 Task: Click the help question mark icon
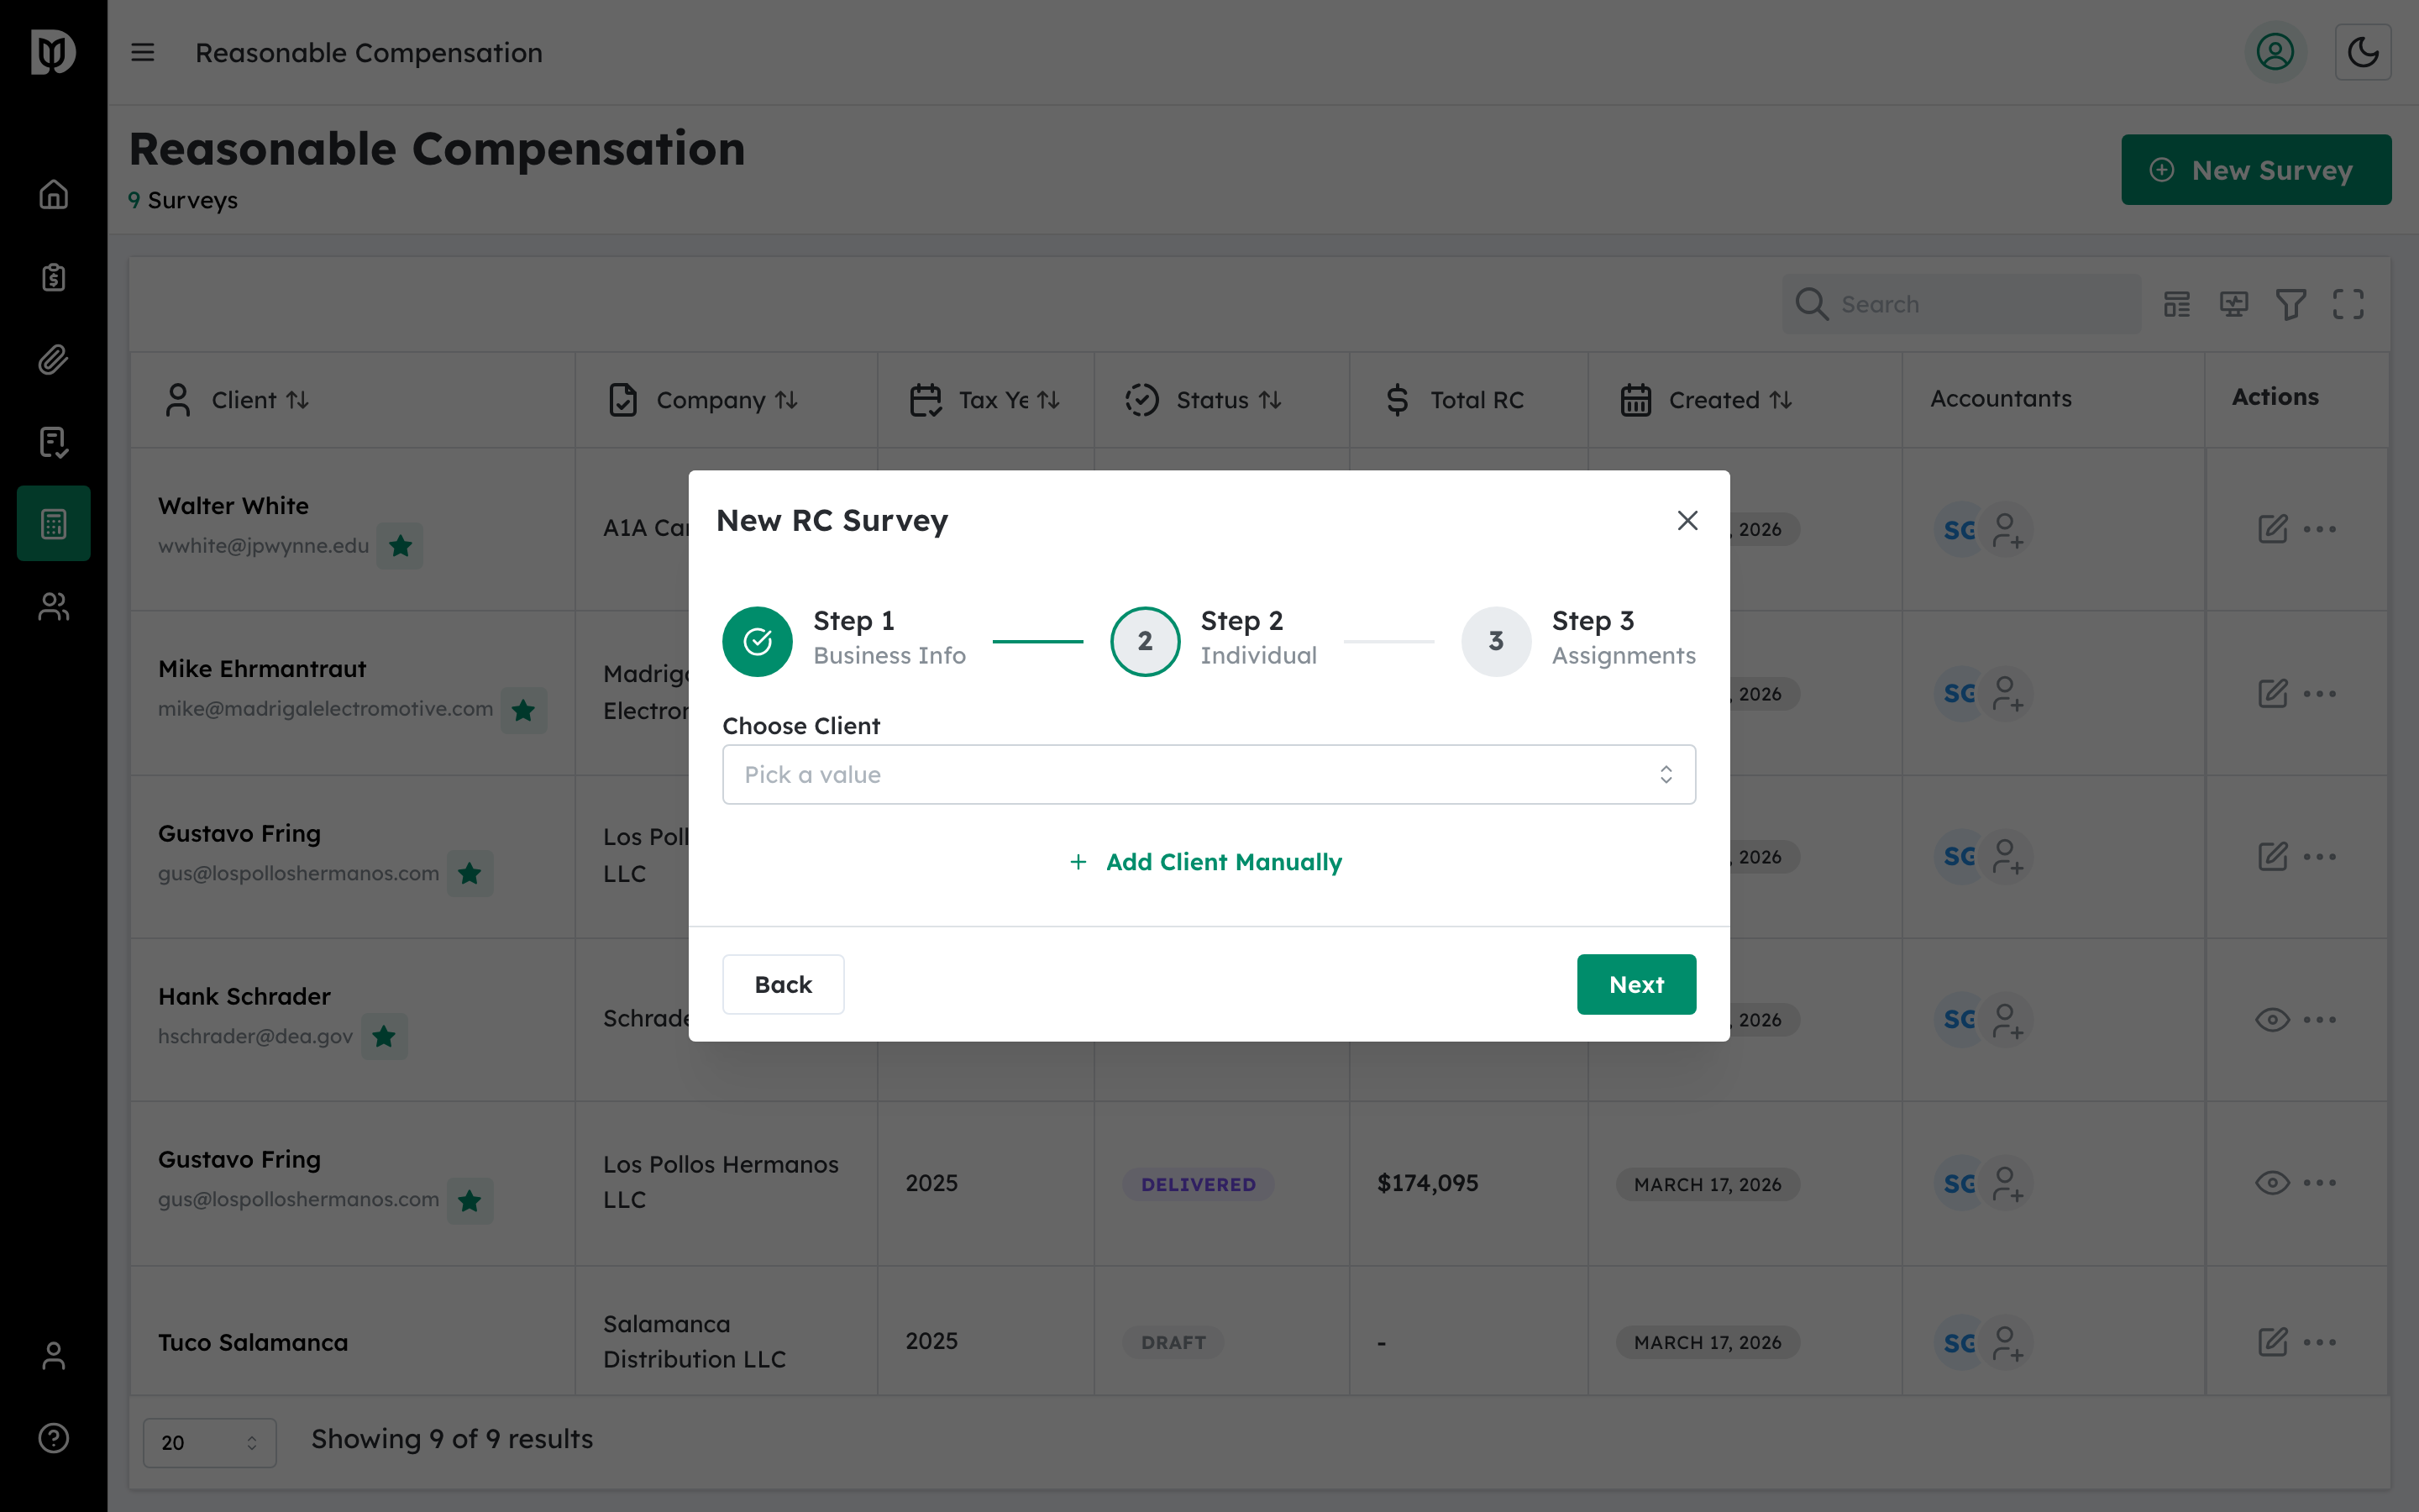tap(52, 1438)
